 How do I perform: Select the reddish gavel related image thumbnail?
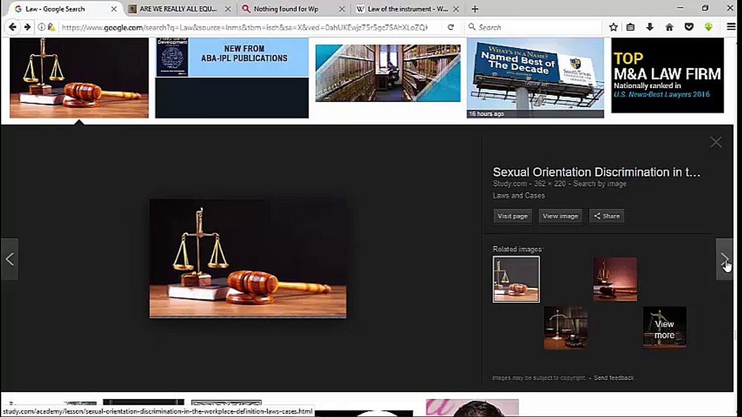(x=615, y=279)
